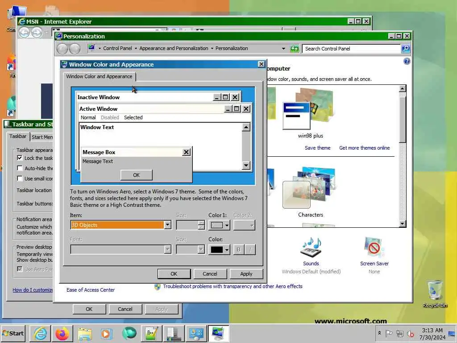Click OK in the preview Message Box

tap(136, 175)
